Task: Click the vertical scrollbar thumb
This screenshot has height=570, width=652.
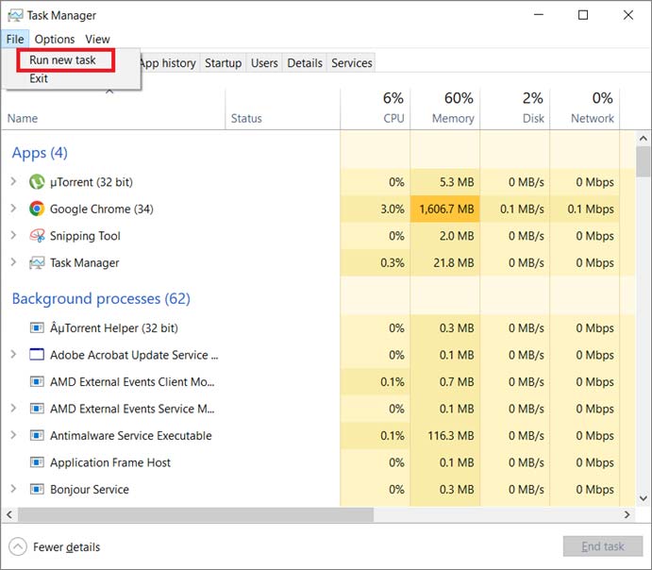Action: tap(643, 161)
